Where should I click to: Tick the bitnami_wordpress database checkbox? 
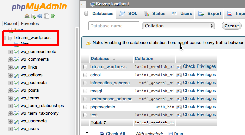[86, 67]
